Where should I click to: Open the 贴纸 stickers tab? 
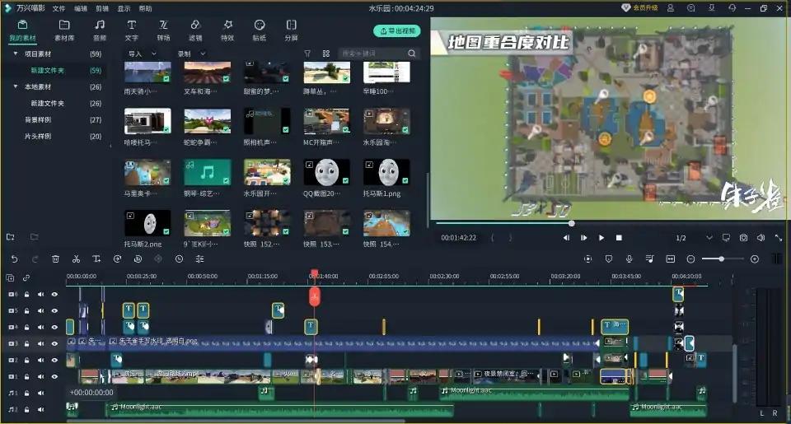pyautogui.click(x=260, y=30)
